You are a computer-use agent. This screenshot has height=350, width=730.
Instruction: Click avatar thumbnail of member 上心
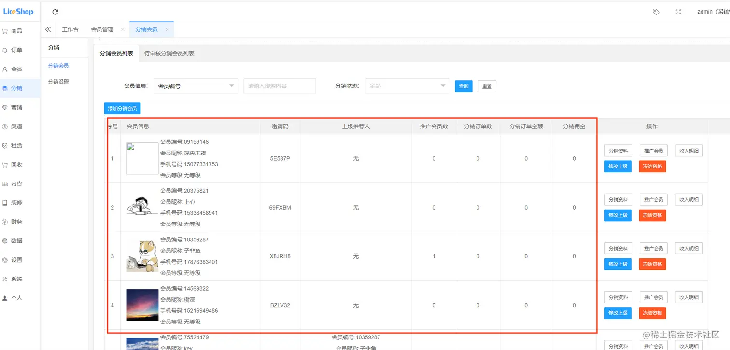click(142, 206)
